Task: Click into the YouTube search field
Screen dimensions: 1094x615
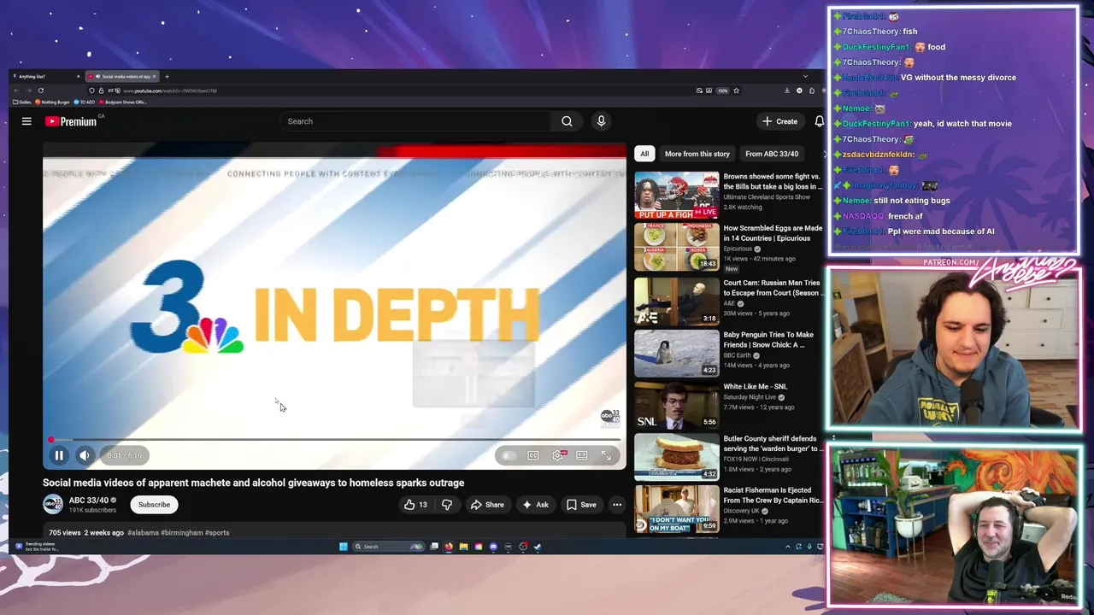Action: (x=415, y=121)
